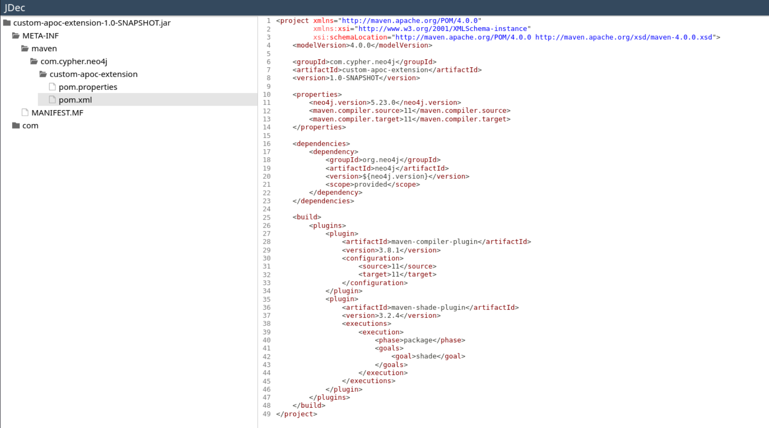Click groupId com.cypher.neo4j on line 6

365,62
